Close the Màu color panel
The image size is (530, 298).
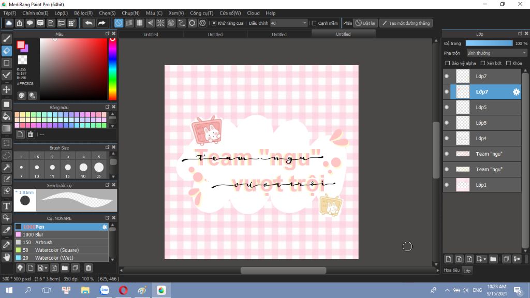[113, 34]
